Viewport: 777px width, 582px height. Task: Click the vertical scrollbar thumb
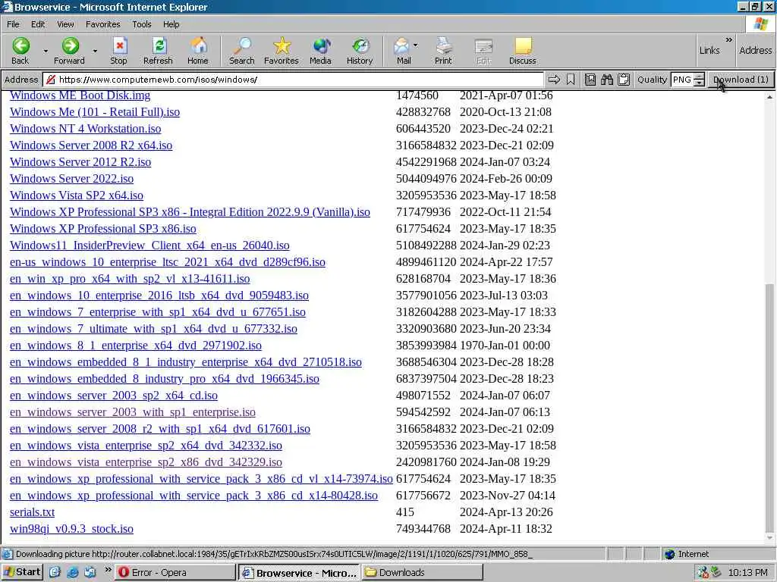(769, 407)
